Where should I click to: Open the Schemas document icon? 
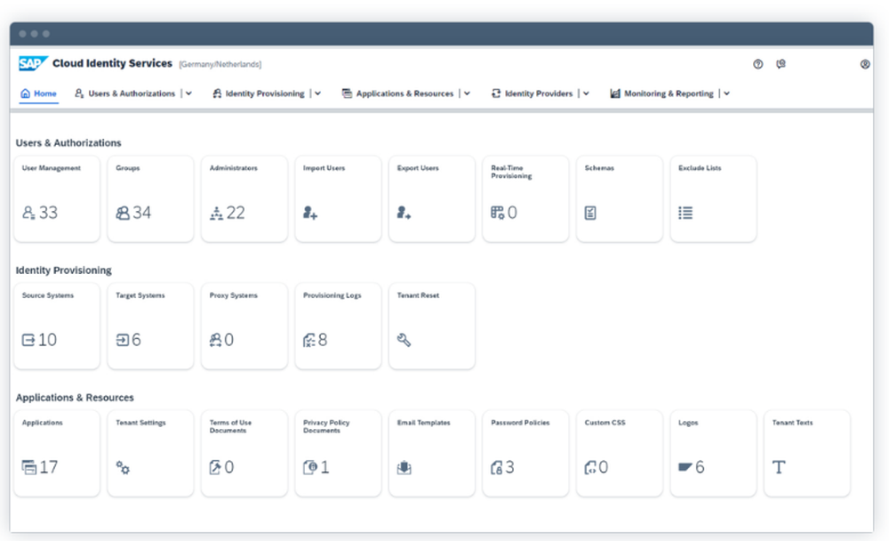pyautogui.click(x=591, y=212)
